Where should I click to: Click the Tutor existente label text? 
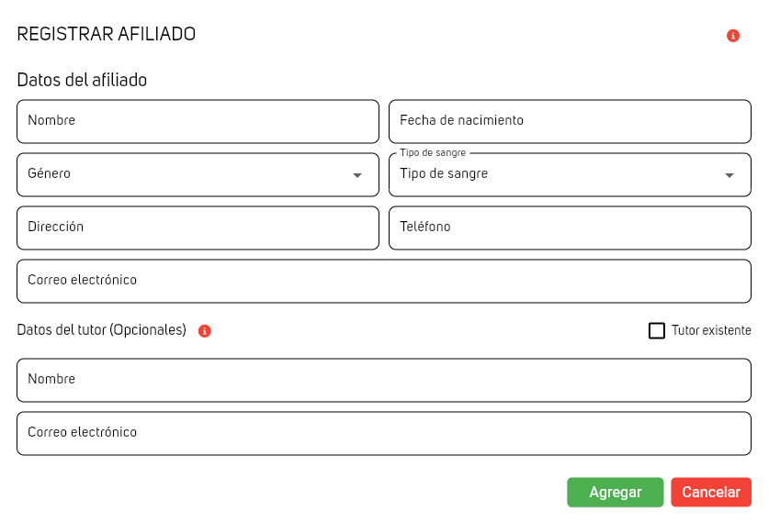[x=711, y=330]
